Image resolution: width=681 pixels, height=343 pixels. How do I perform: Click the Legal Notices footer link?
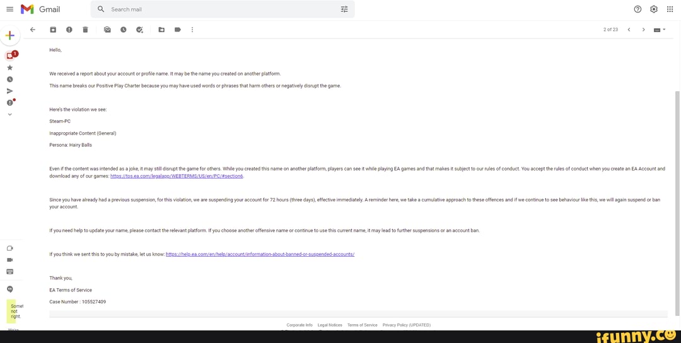point(330,325)
